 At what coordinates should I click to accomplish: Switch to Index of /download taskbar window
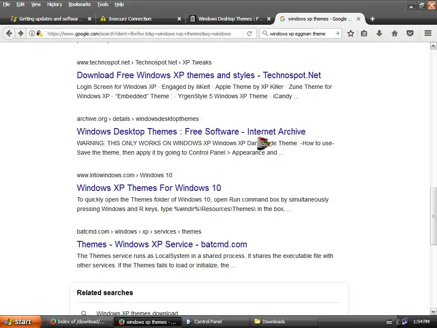[78, 322]
